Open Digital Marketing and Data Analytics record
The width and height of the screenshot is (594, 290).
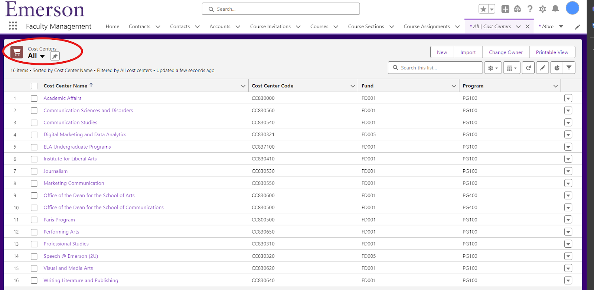tap(85, 135)
